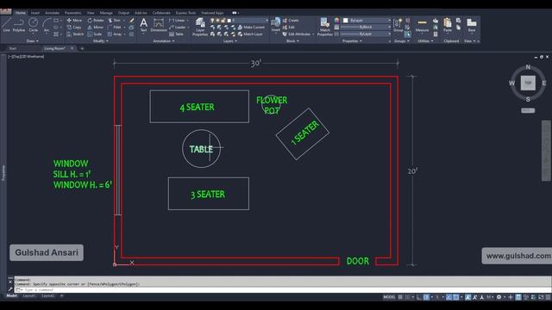Open the ByLayer object color dropdown
The width and height of the screenshot is (552, 310).
click(367, 21)
